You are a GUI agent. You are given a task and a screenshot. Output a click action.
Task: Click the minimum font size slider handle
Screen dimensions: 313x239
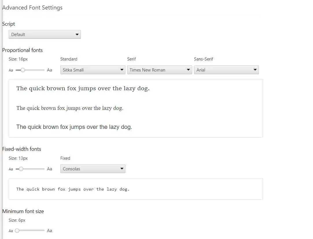tap(17, 231)
